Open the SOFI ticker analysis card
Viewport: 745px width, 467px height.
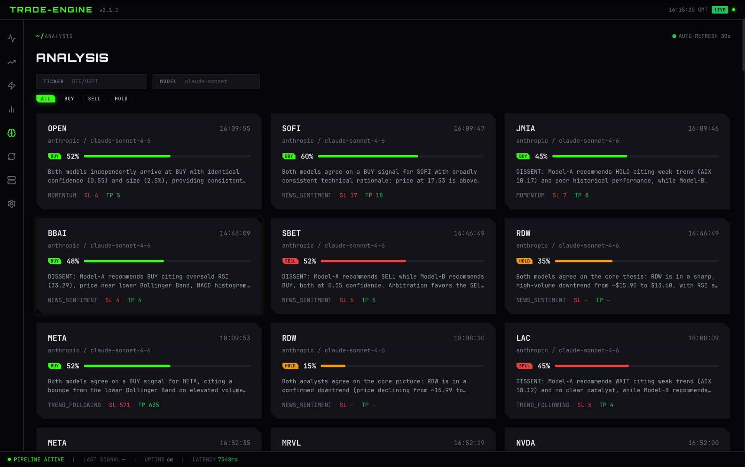click(383, 161)
